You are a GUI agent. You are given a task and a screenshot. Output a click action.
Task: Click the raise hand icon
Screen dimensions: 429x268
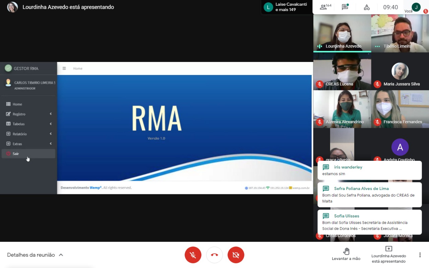tap(346, 251)
